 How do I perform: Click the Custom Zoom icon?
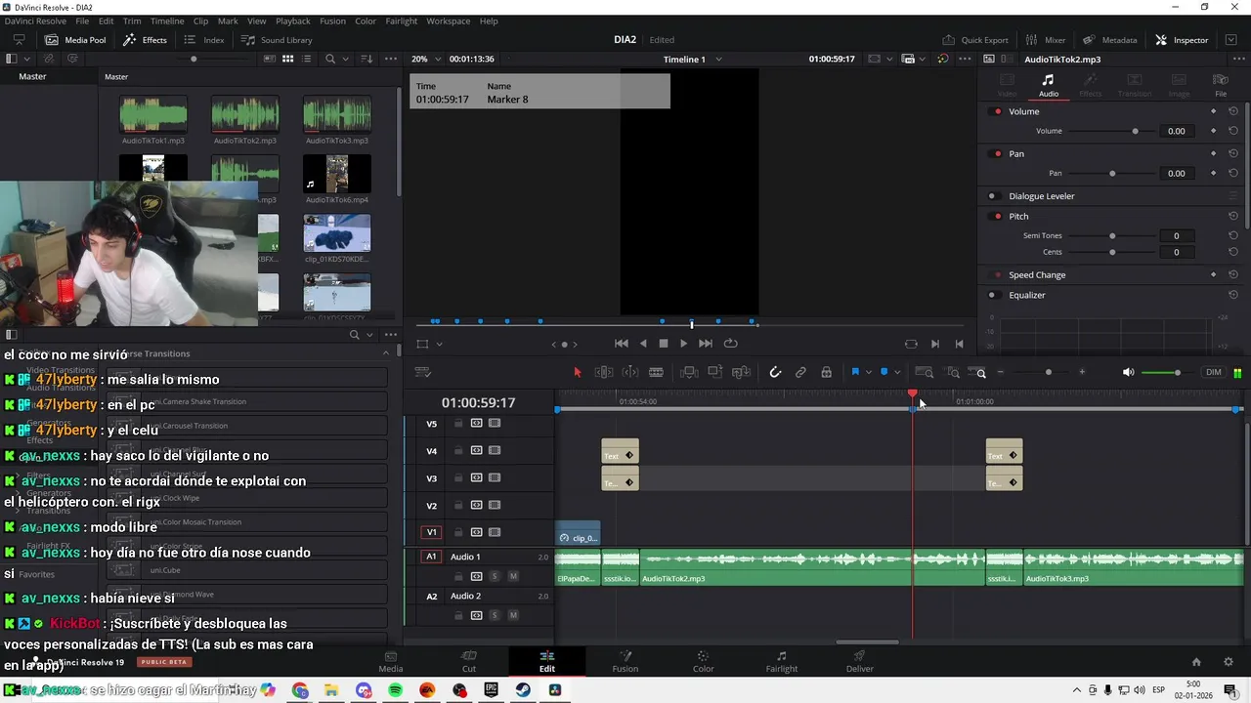tap(978, 372)
